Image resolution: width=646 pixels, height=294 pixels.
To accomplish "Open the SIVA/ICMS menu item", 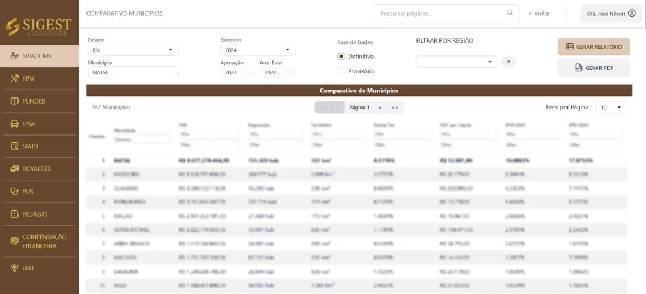I will [39, 56].
